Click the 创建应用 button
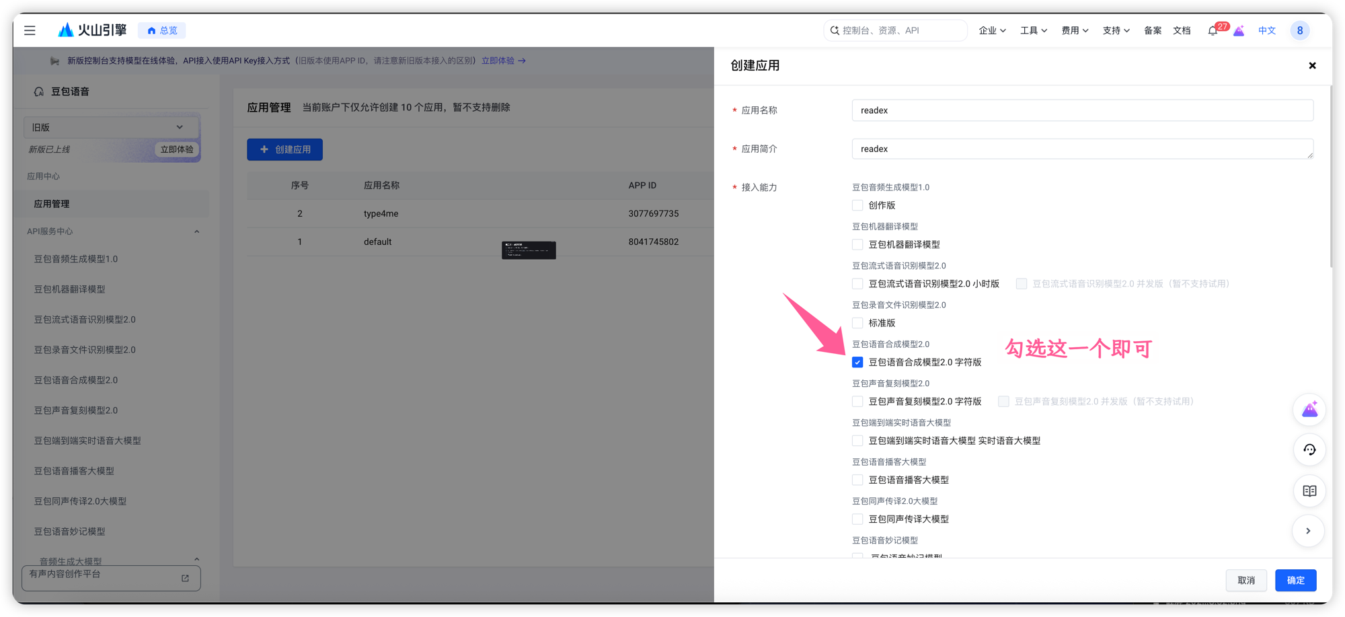The height and width of the screenshot is (617, 1345). tap(284, 149)
